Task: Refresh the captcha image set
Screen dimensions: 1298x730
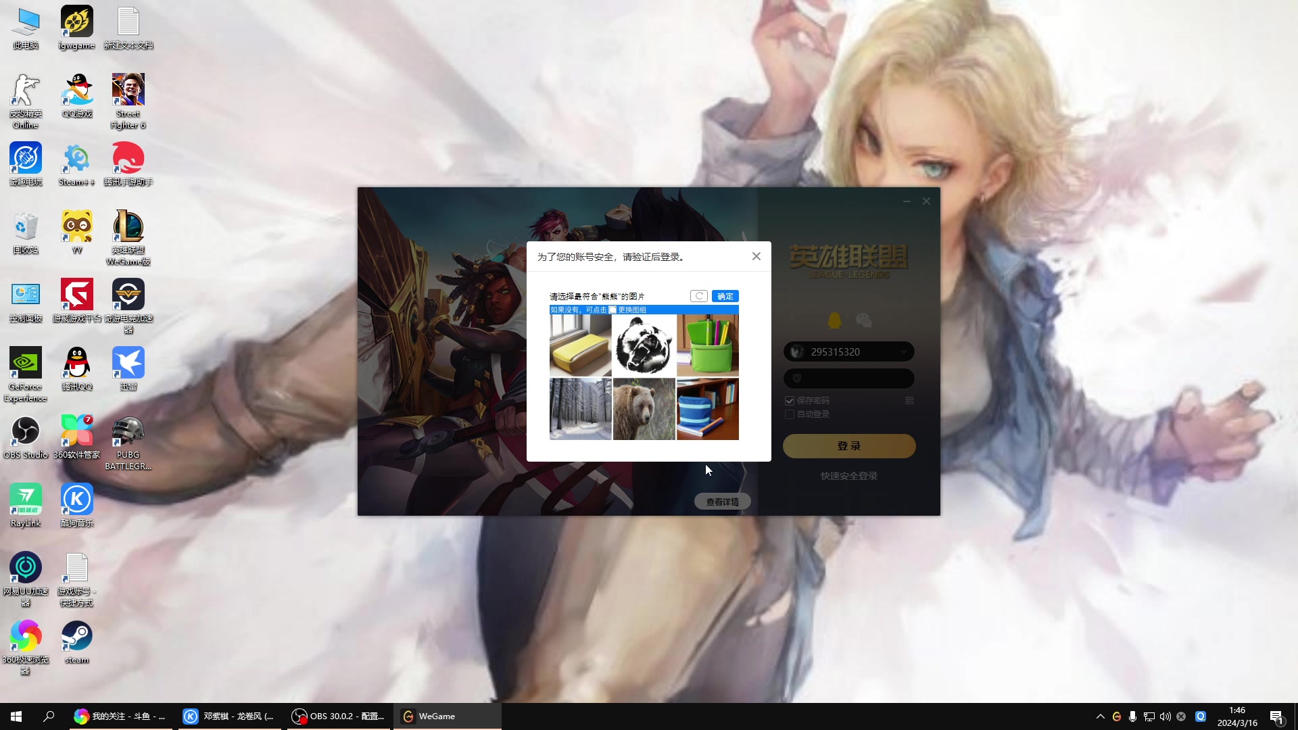Action: [x=699, y=296]
